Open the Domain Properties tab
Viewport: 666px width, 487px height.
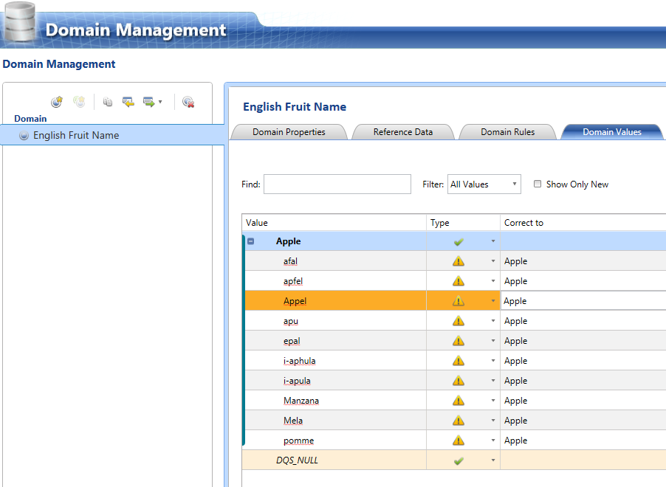coord(289,132)
